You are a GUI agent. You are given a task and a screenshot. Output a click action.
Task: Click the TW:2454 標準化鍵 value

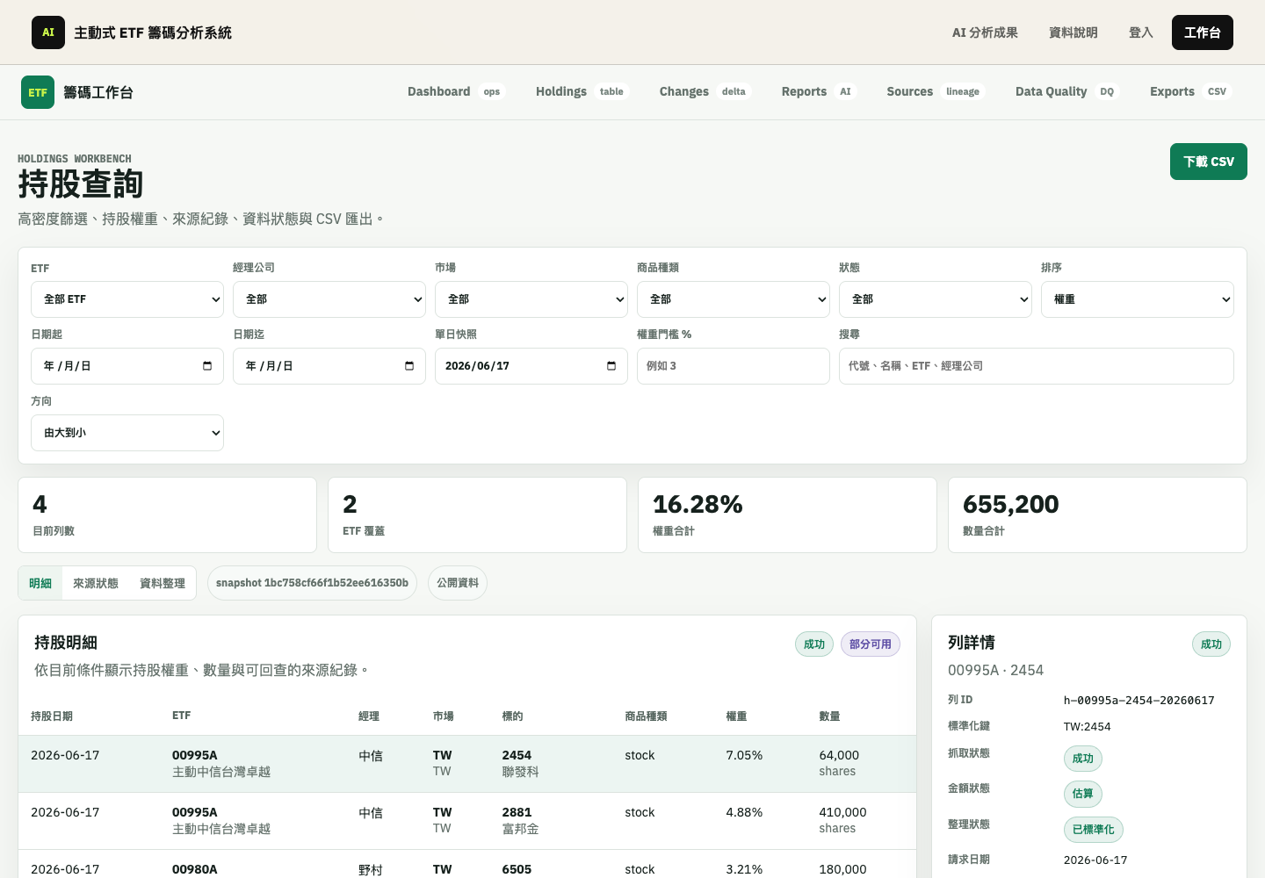pos(1088,727)
